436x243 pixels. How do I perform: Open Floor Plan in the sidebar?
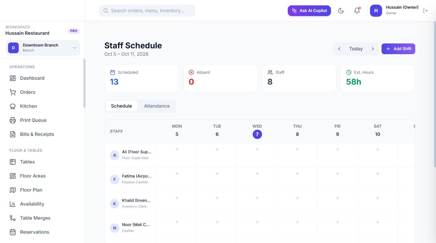tap(43, 190)
